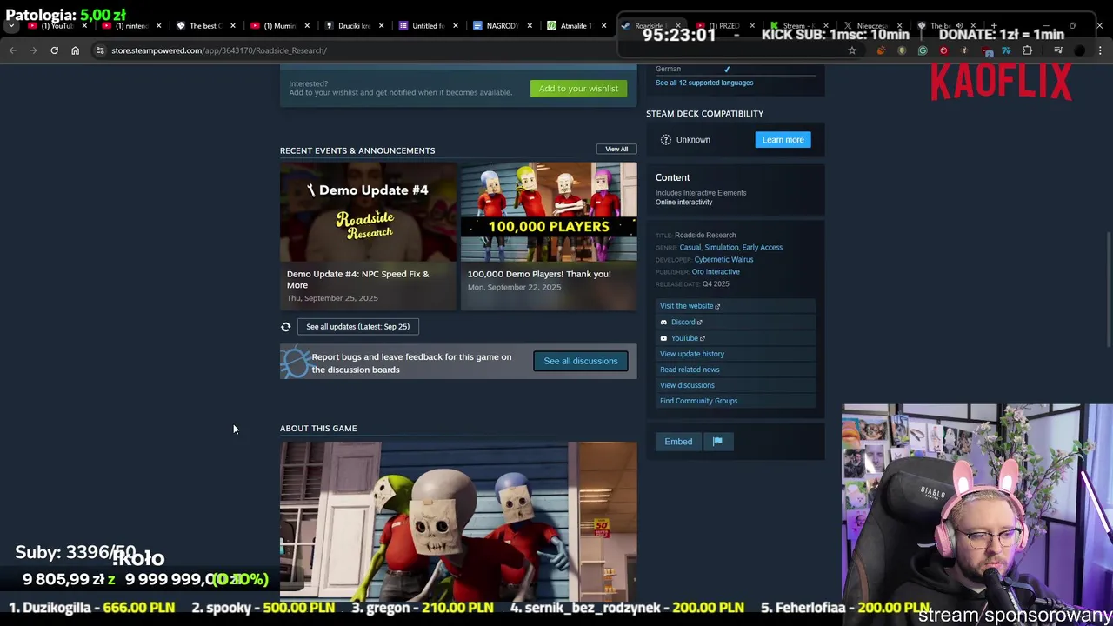The height and width of the screenshot is (626, 1113).
Task: Click the refresh icon beside See all updates
Action: pyautogui.click(x=285, y=327)
